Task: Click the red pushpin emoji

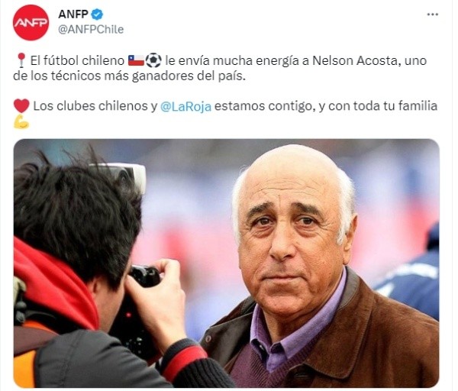Action: tap(21, 60)
